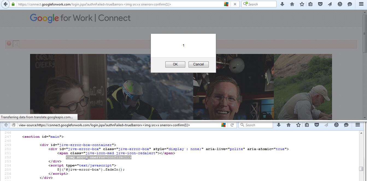Show bookmarks list icon in top toolbar

pos(310,4)
